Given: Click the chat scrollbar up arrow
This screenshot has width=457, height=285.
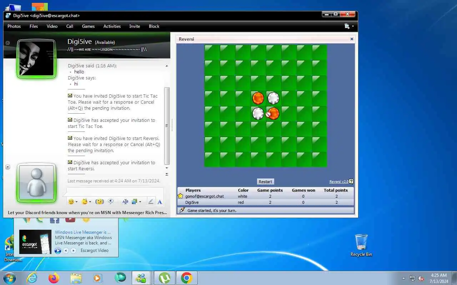Looking at the screenshot, I should pos(167,66).
